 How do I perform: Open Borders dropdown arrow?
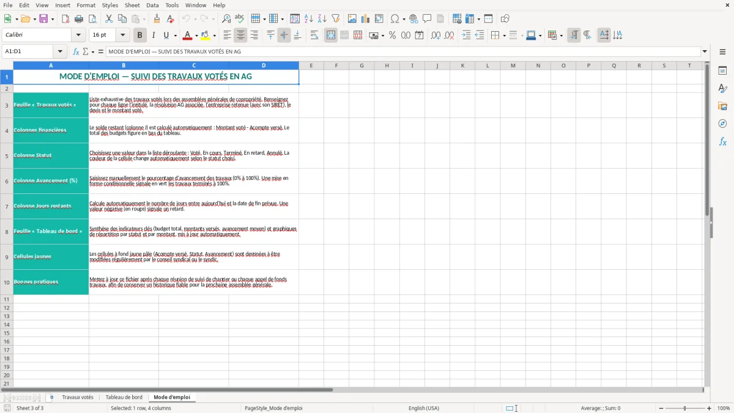503,35
